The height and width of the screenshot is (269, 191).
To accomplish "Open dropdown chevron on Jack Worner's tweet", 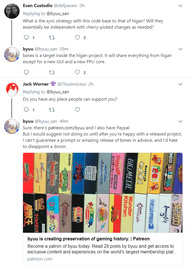I will coord(180,84).
